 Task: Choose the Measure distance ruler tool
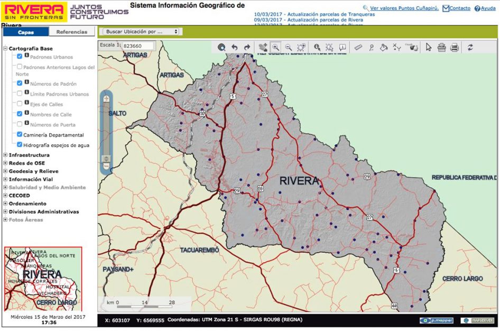[x=358, y=47]
